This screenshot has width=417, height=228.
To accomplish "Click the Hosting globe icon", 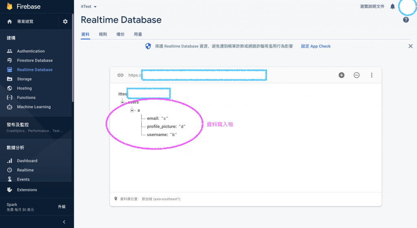I will pyautogui.click(x=10, y=88).
